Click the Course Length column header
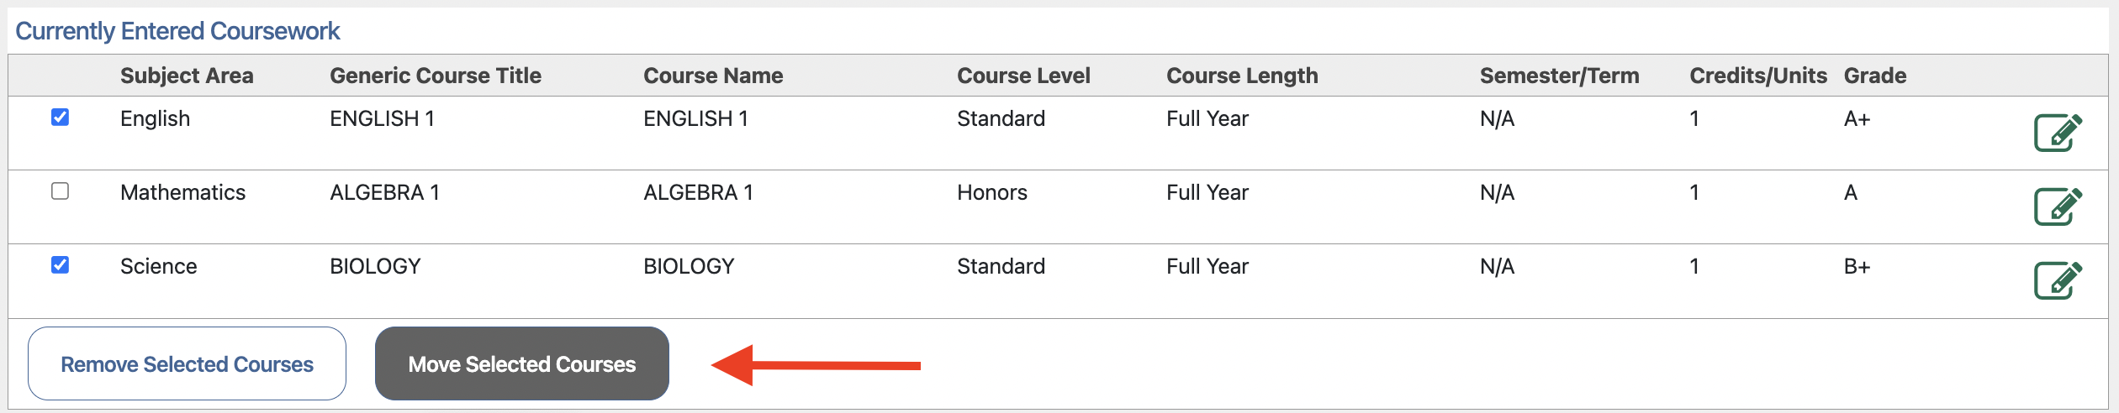 (1241, 76)
